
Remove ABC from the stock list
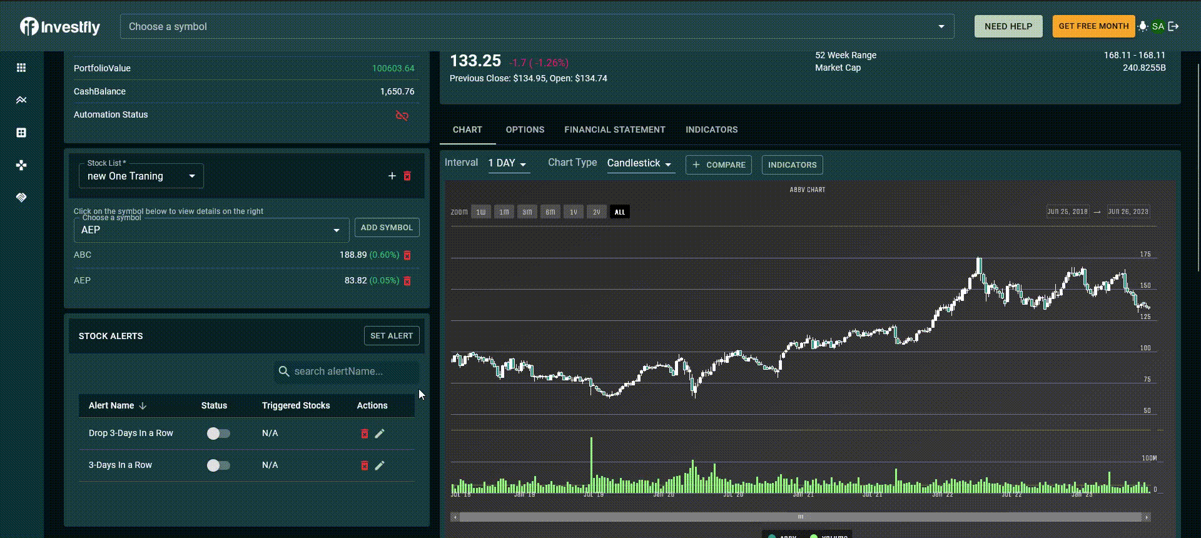click(407, 255)
